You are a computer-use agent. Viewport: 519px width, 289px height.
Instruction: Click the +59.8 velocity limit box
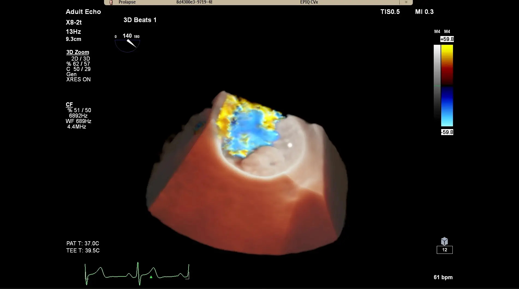coord(447,39)
